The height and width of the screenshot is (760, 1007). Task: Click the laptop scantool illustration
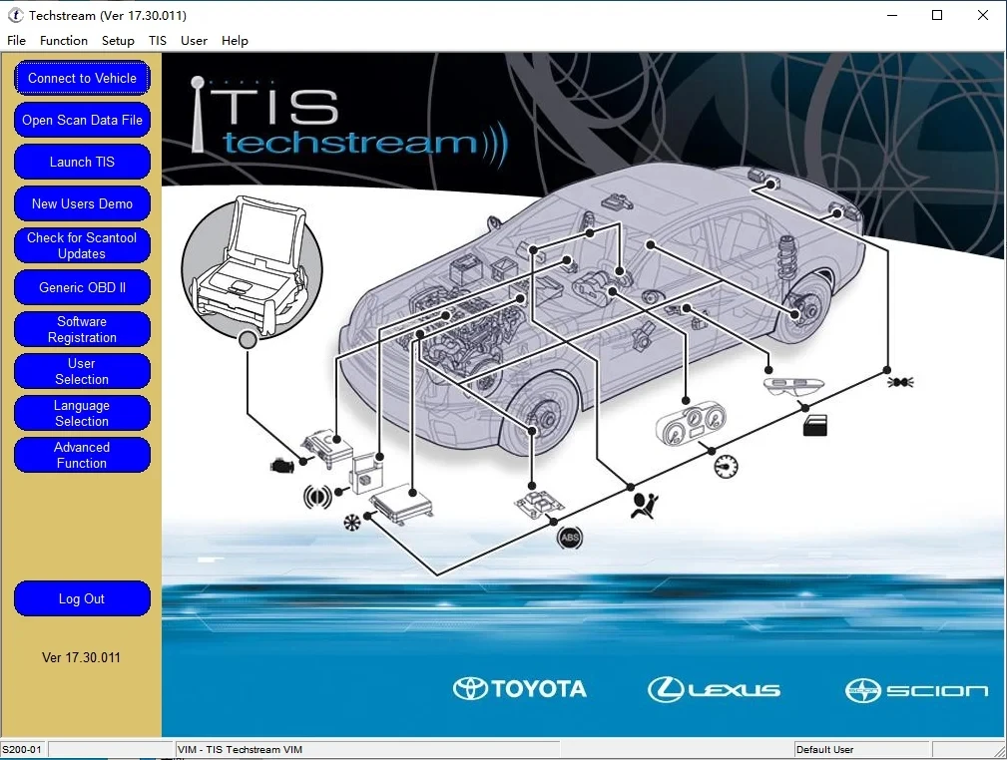point(248,266)
